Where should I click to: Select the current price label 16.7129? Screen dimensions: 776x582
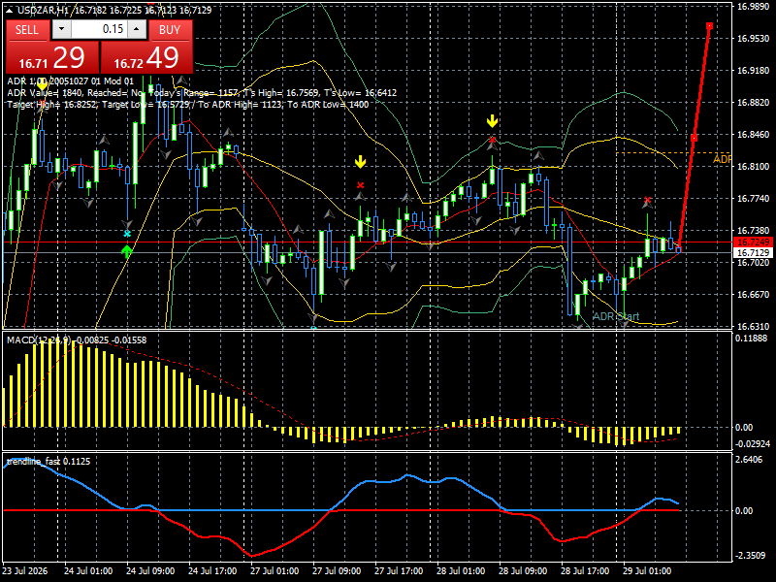[x=754, y=252]
